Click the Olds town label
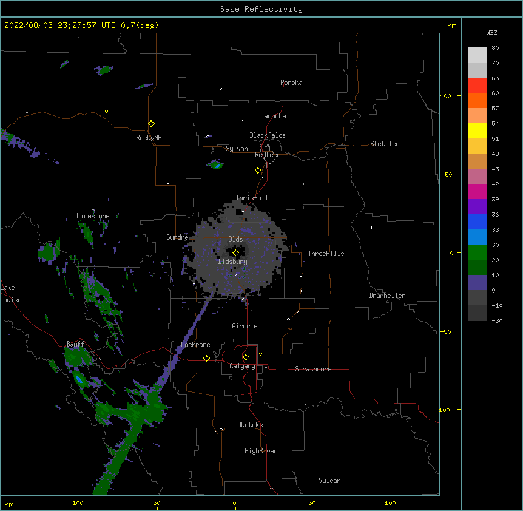This screenshot has height=511, width=523. 235,239
